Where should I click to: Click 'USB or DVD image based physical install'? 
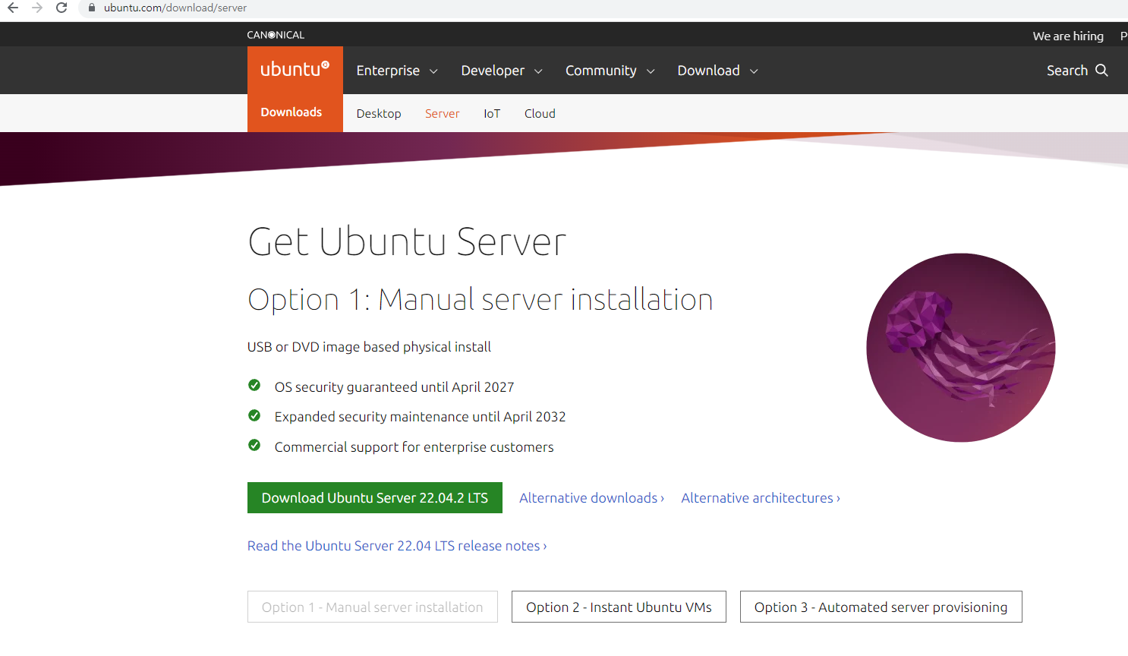tap(369, 347)
